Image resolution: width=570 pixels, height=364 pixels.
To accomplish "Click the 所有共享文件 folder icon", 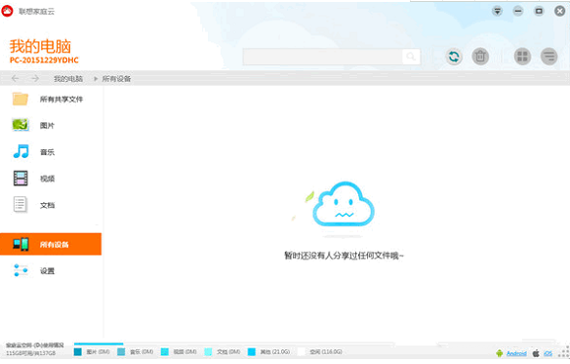I will tap(20, 99).
